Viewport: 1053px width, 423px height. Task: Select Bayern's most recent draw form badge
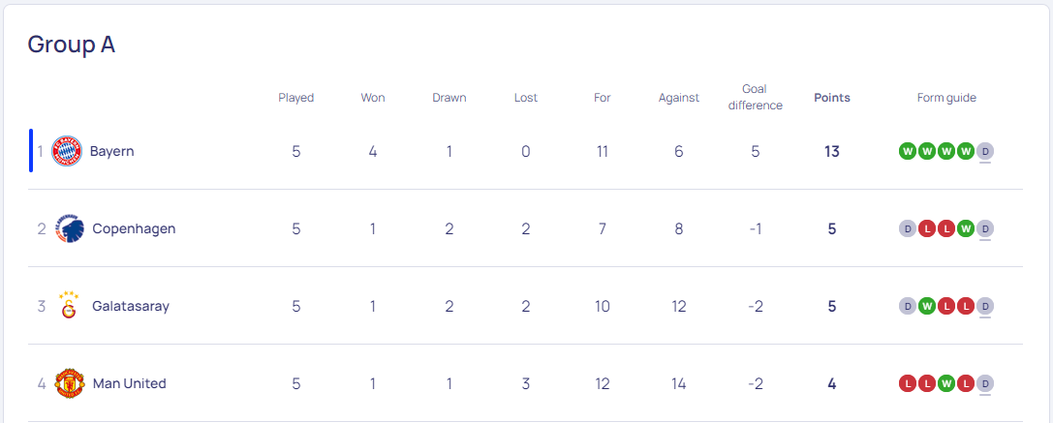click(x=985, y=152)
